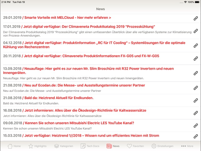Viewport: 201px width, 151px height.
Task: Tap the Favoriten heart icon
Action: pyautogui.click(x=129, y=146)
